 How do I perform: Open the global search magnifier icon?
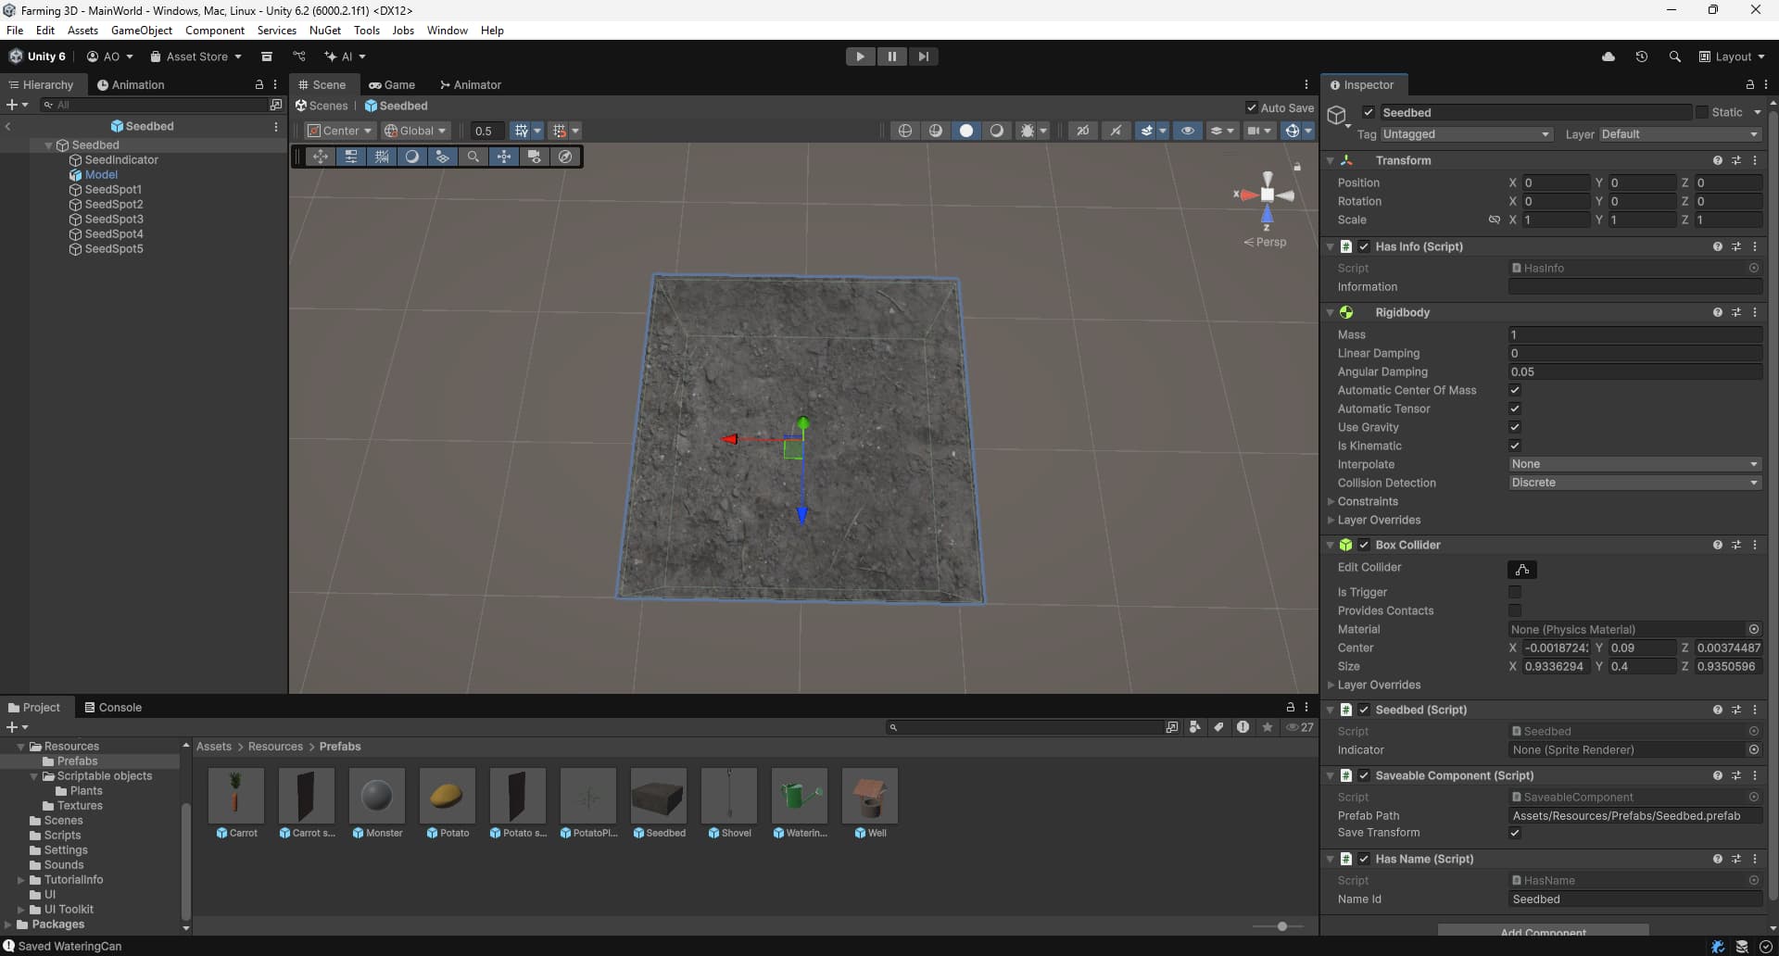pyautogui.click(x=1674, y=57)
